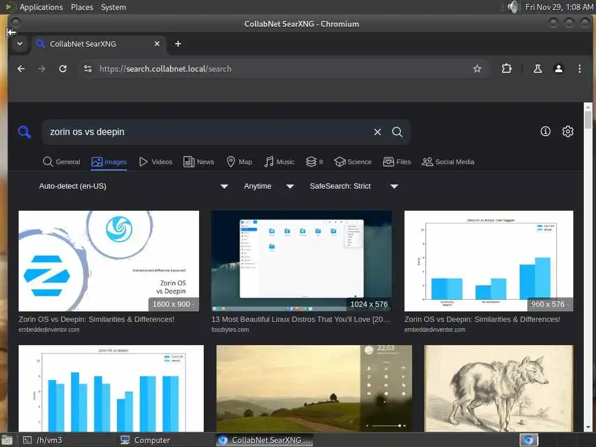
Task: Switch to the IT category
Action: [x=314, y=162]
